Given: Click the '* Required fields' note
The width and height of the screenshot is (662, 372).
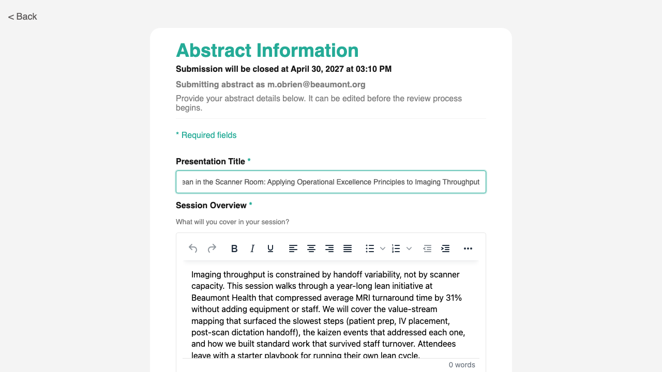Looking at the screenshot, I should point(206,135).
